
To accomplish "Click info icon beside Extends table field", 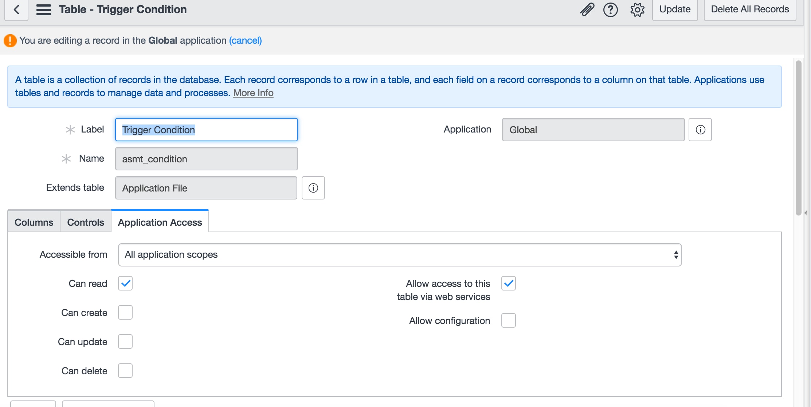I will 313,188.
